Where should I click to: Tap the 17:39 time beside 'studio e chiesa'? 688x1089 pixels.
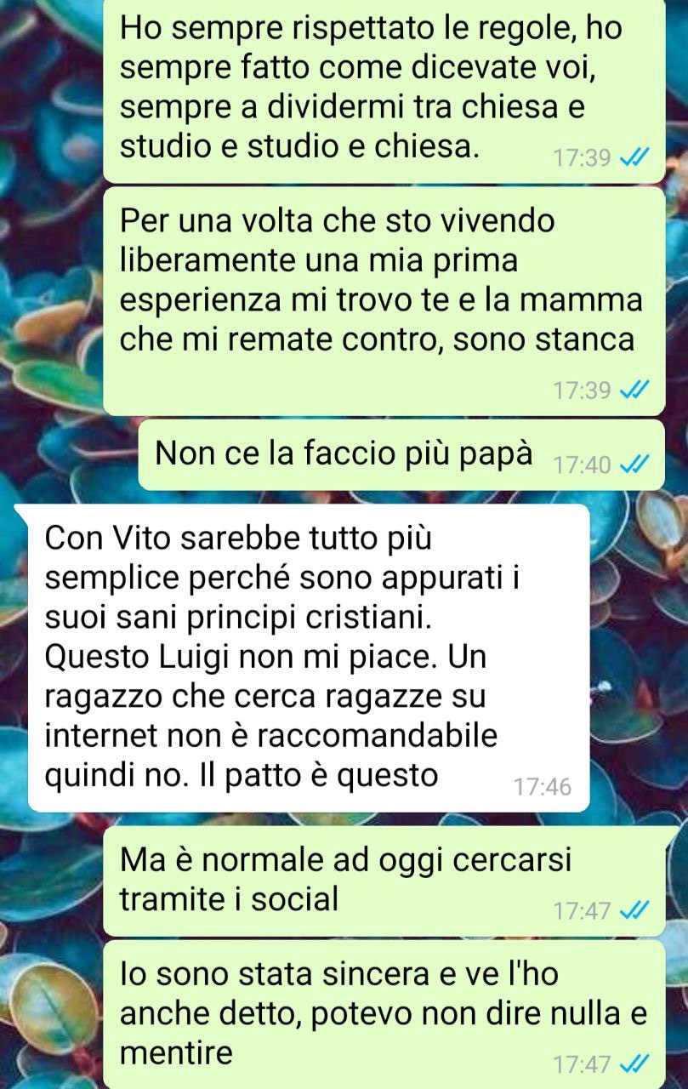pyautogui.click(x=582, y=158)
